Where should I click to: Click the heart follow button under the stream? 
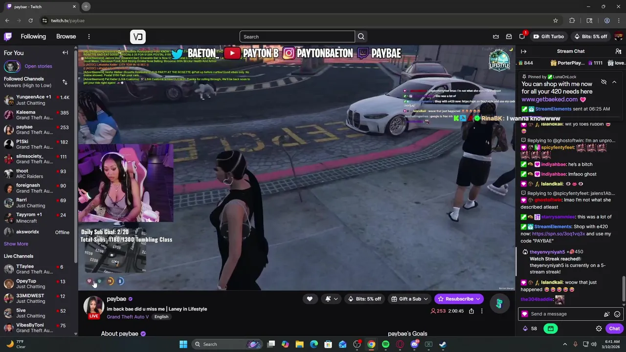click(x=310, y=299)
